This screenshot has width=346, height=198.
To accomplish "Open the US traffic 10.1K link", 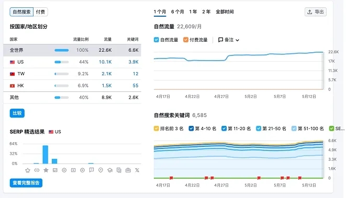I will click(x=105, y=62).
